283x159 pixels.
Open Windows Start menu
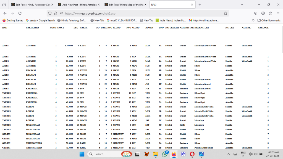coord(82,154)
